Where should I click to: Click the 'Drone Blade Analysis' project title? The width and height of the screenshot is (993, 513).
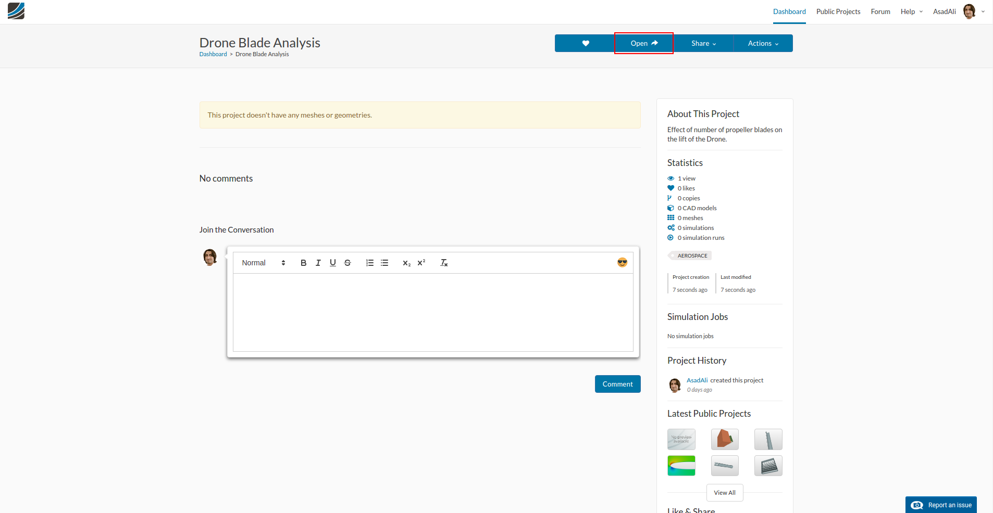pyautogui.click(x=260, y=43)
